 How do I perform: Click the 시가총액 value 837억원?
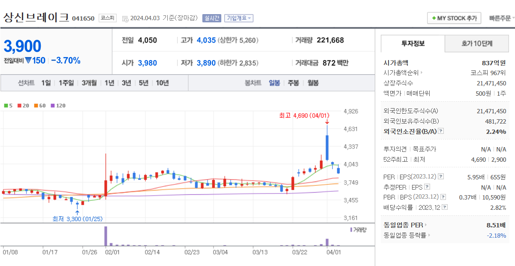coord(494,63)
